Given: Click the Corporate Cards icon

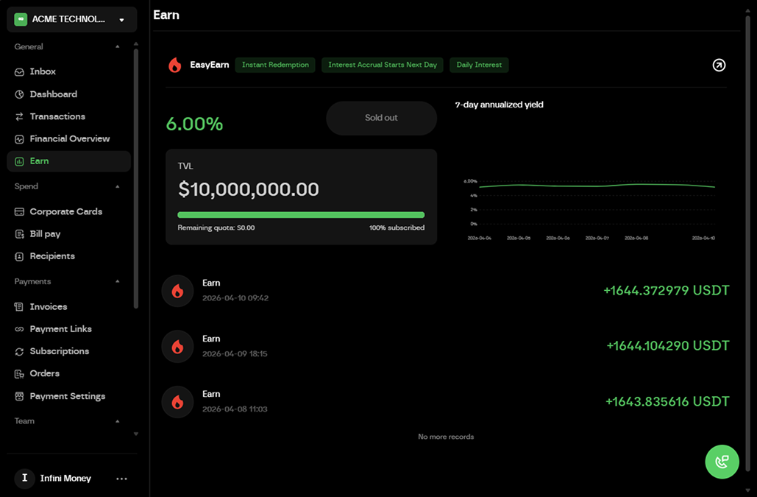Looking at the screenshot, I should [20, 212].
